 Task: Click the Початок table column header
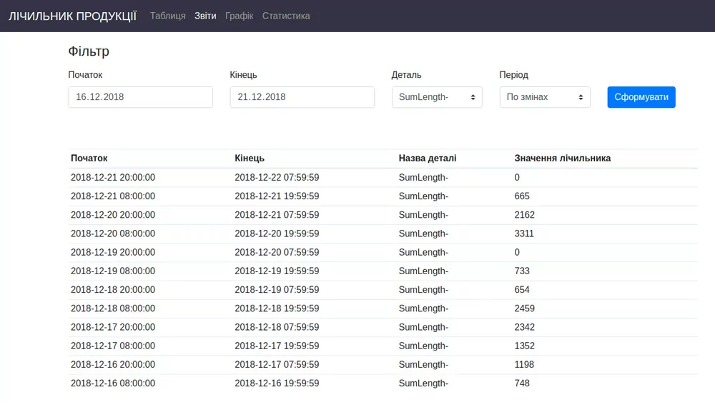pyautogui.click(x=89, y=159)
